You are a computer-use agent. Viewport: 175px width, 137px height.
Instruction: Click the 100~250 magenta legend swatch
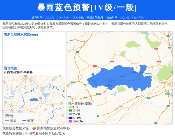70,121
